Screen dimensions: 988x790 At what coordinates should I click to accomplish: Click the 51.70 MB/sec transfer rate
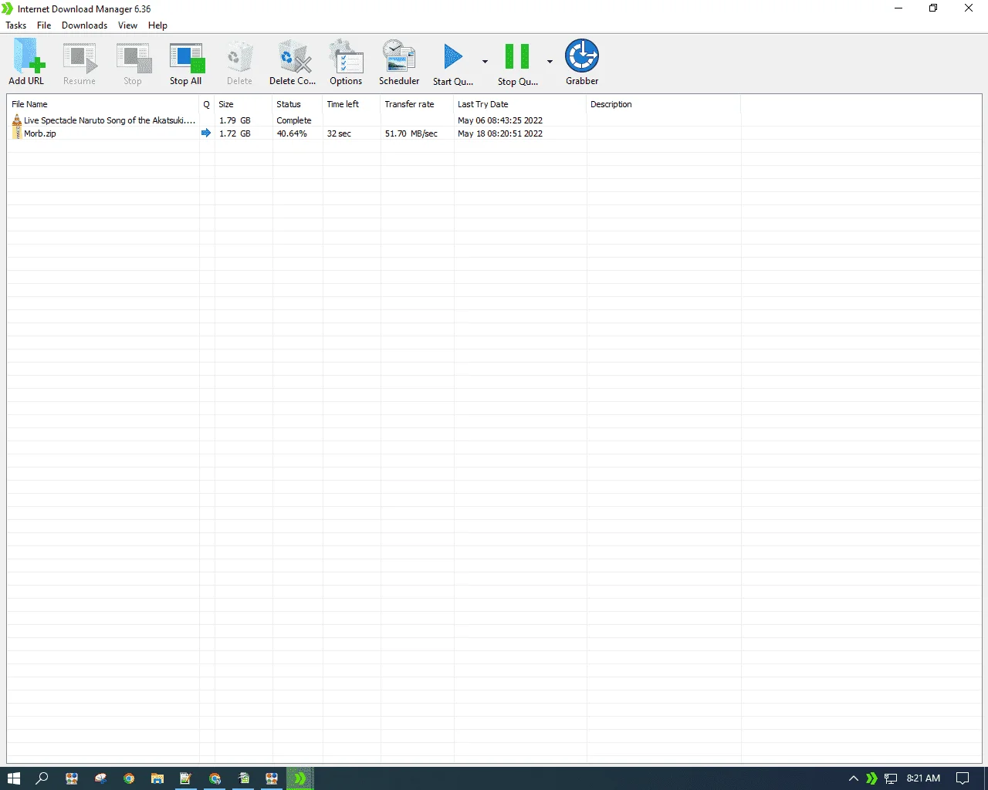pyautogui.click(x=411, y=133)
